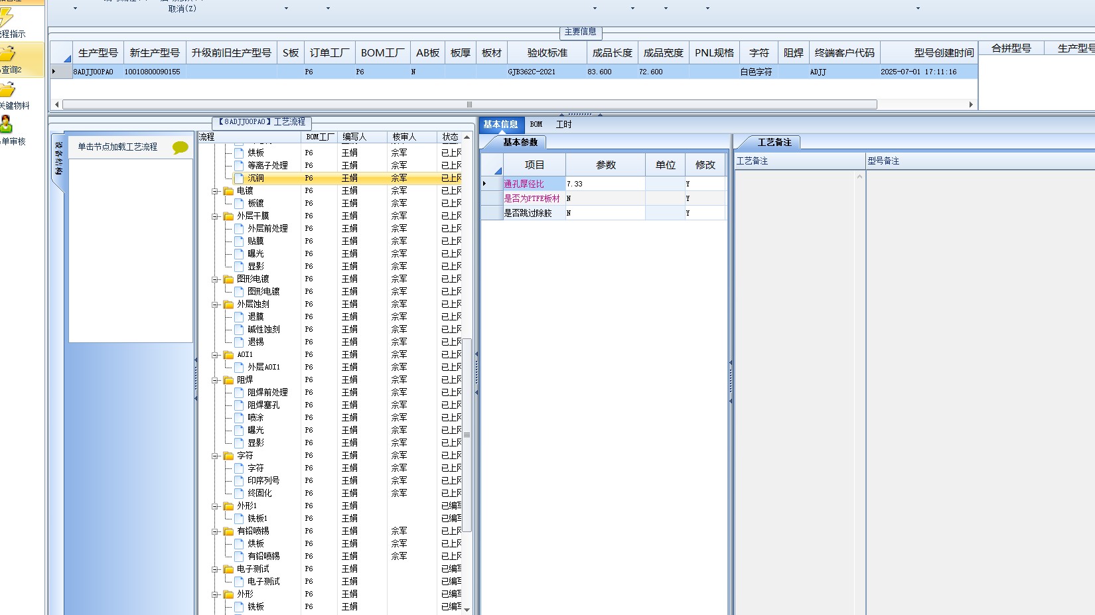Click the 喷涂 document icon
The image size is (1095, 615).
click(239, 417)
